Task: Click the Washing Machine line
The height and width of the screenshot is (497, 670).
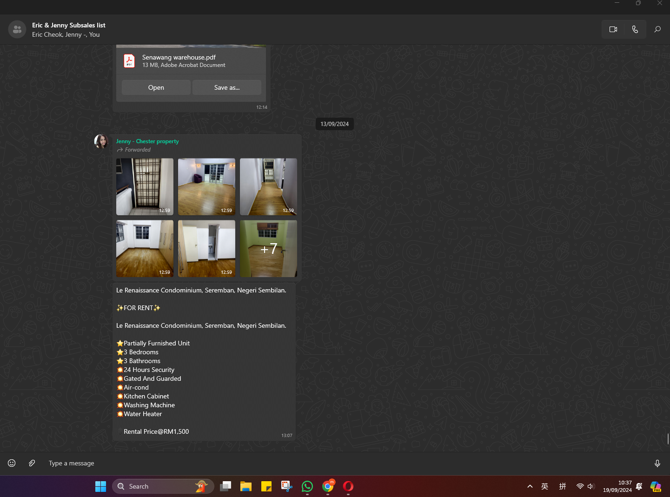Action: 146,405
